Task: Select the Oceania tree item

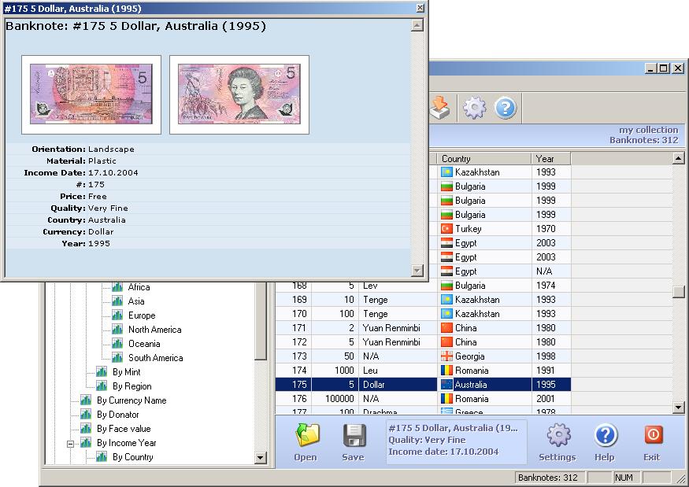Action: point(144,344)
